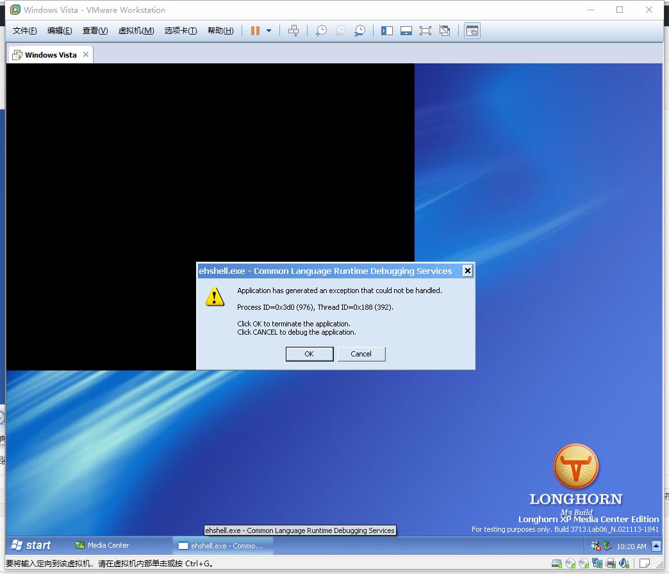Image resolution: width=669 pixels, height=574 pixels.
Task: Minimize the VMware Workstation window
Action: 591,10
